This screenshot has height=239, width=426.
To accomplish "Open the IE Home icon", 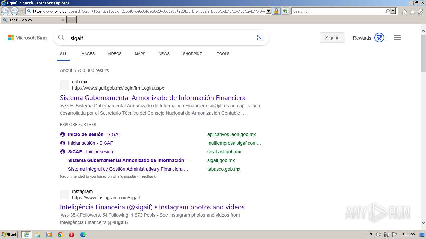I will point(404,12).
